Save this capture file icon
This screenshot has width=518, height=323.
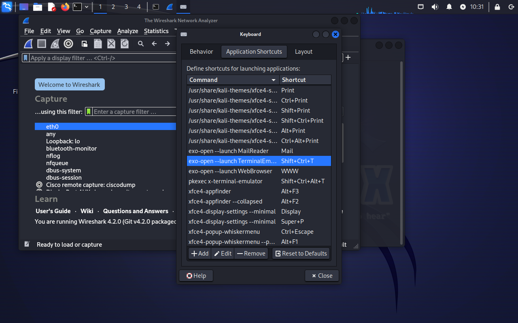coord(98,44)
